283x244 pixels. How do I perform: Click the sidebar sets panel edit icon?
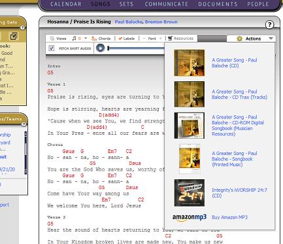pyautogui.click(x=14, y=36)
